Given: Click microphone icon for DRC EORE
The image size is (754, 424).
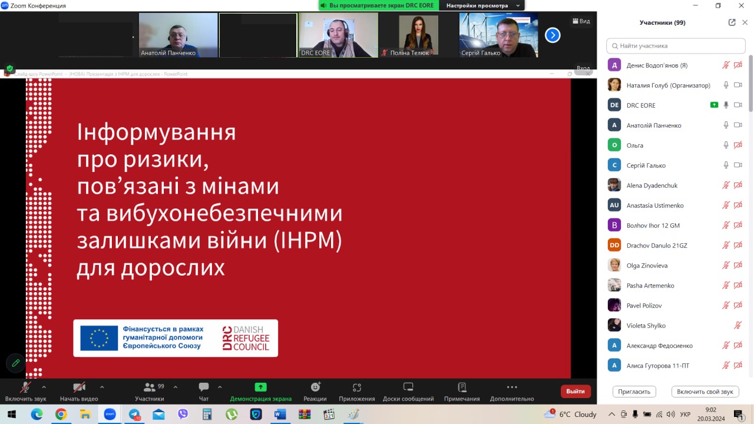Looking at the screenshot, I should [726, 105].
